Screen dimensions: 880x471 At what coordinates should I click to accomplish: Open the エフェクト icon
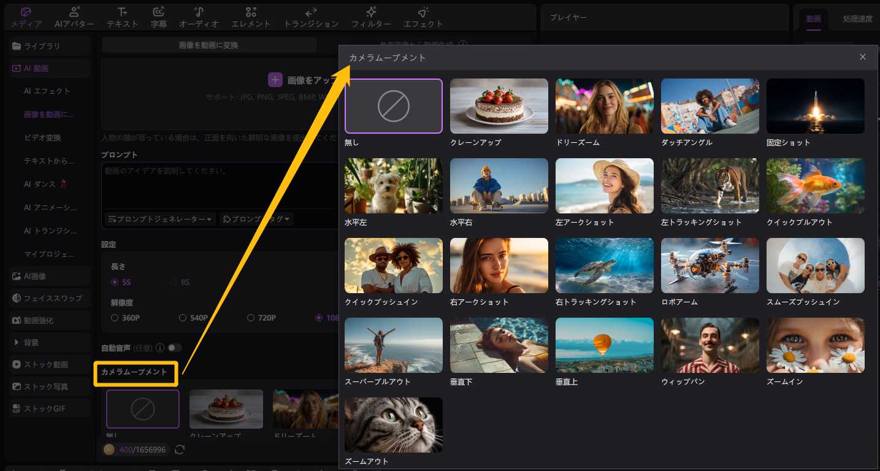(423, 12)
